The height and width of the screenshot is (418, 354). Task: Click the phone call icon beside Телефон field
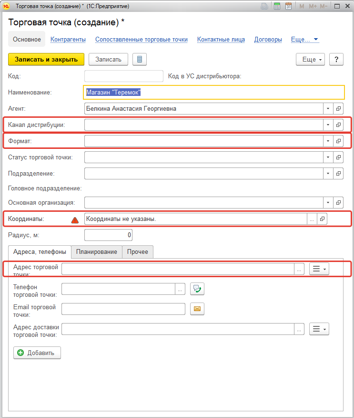(197, 289)
